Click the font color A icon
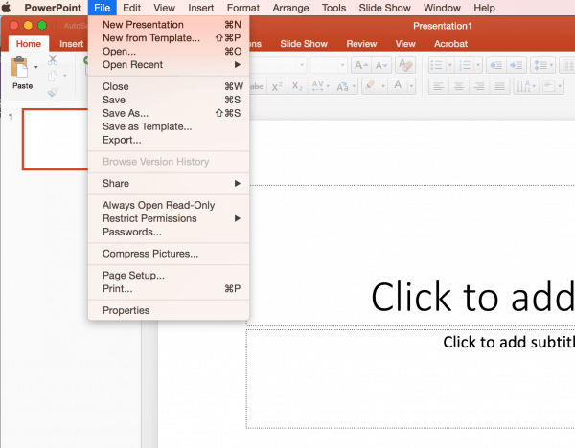Image resolution: width=575 pixels, height=448 pixels. pos(398,87)
